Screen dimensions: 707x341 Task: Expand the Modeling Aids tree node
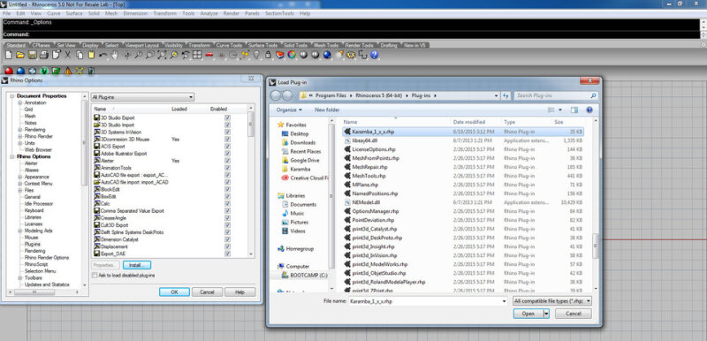click(x=19, y=231)
